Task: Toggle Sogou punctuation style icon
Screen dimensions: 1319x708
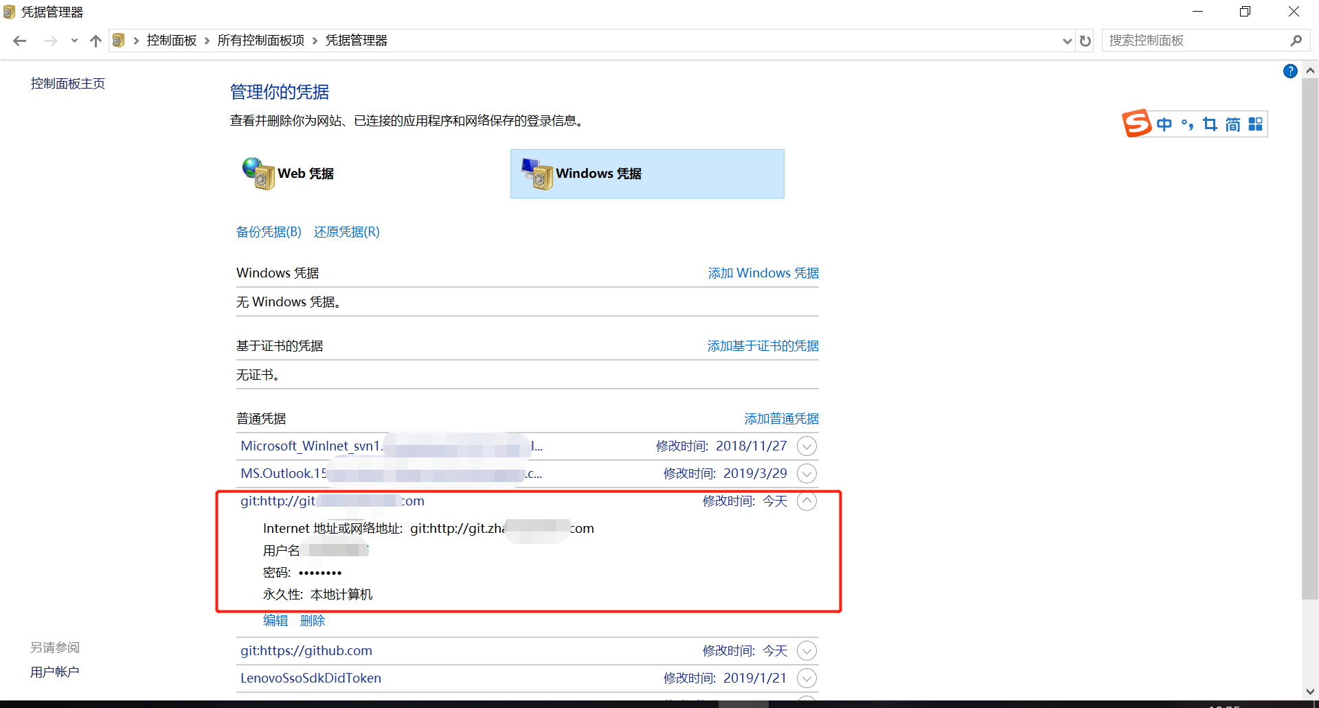Action: (1187, 124)
